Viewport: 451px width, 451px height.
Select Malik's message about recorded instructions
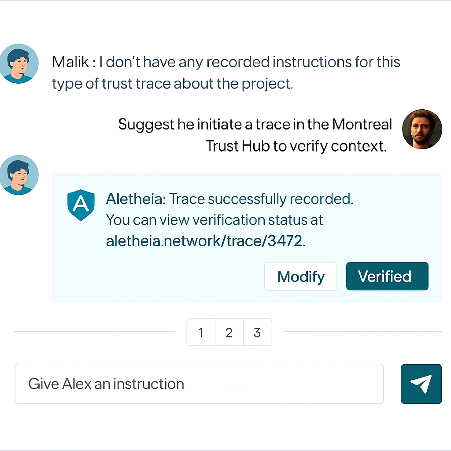point(226,73)
